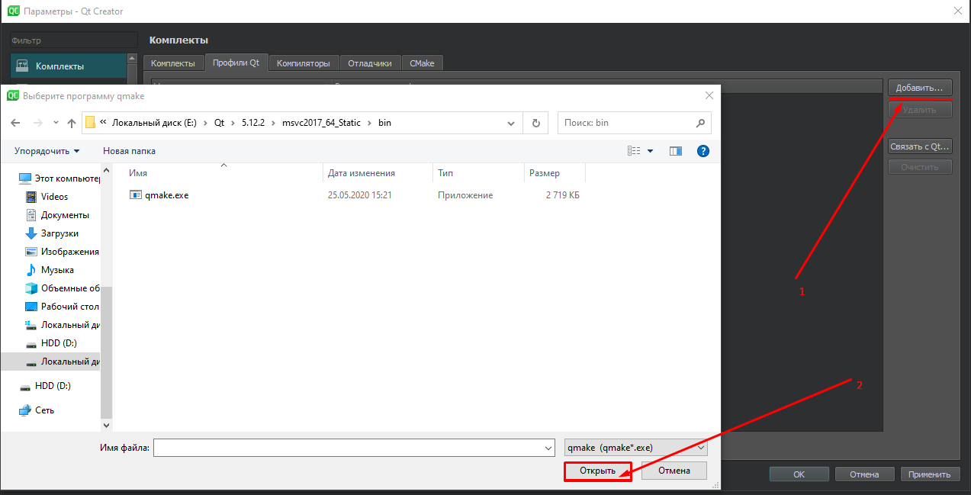Switch to Профили Qt tab
The width and height of the screenshot is (971, 495).
tap(236, 63)
